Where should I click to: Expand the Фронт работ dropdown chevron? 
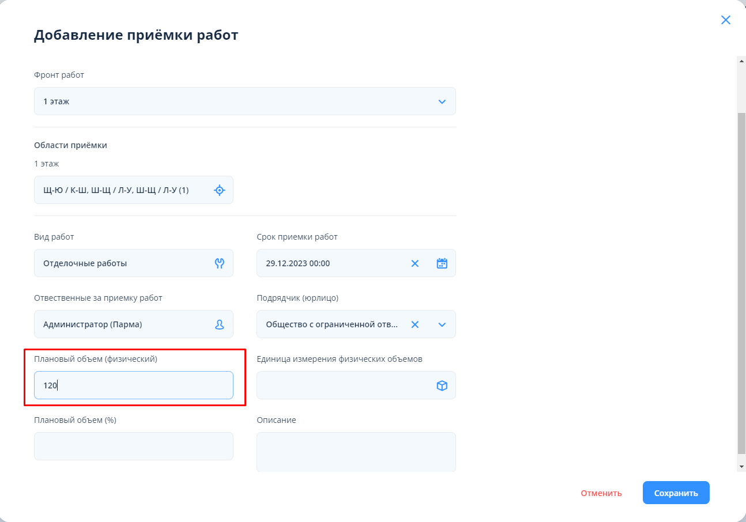pyautogui.click(x=442, y=101)
